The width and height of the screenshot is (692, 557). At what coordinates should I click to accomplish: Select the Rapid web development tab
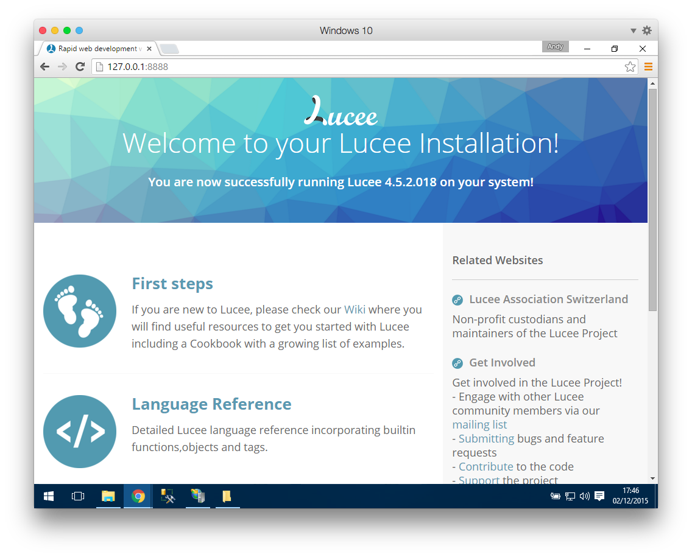pyautogui.click(x=97, y=49)
